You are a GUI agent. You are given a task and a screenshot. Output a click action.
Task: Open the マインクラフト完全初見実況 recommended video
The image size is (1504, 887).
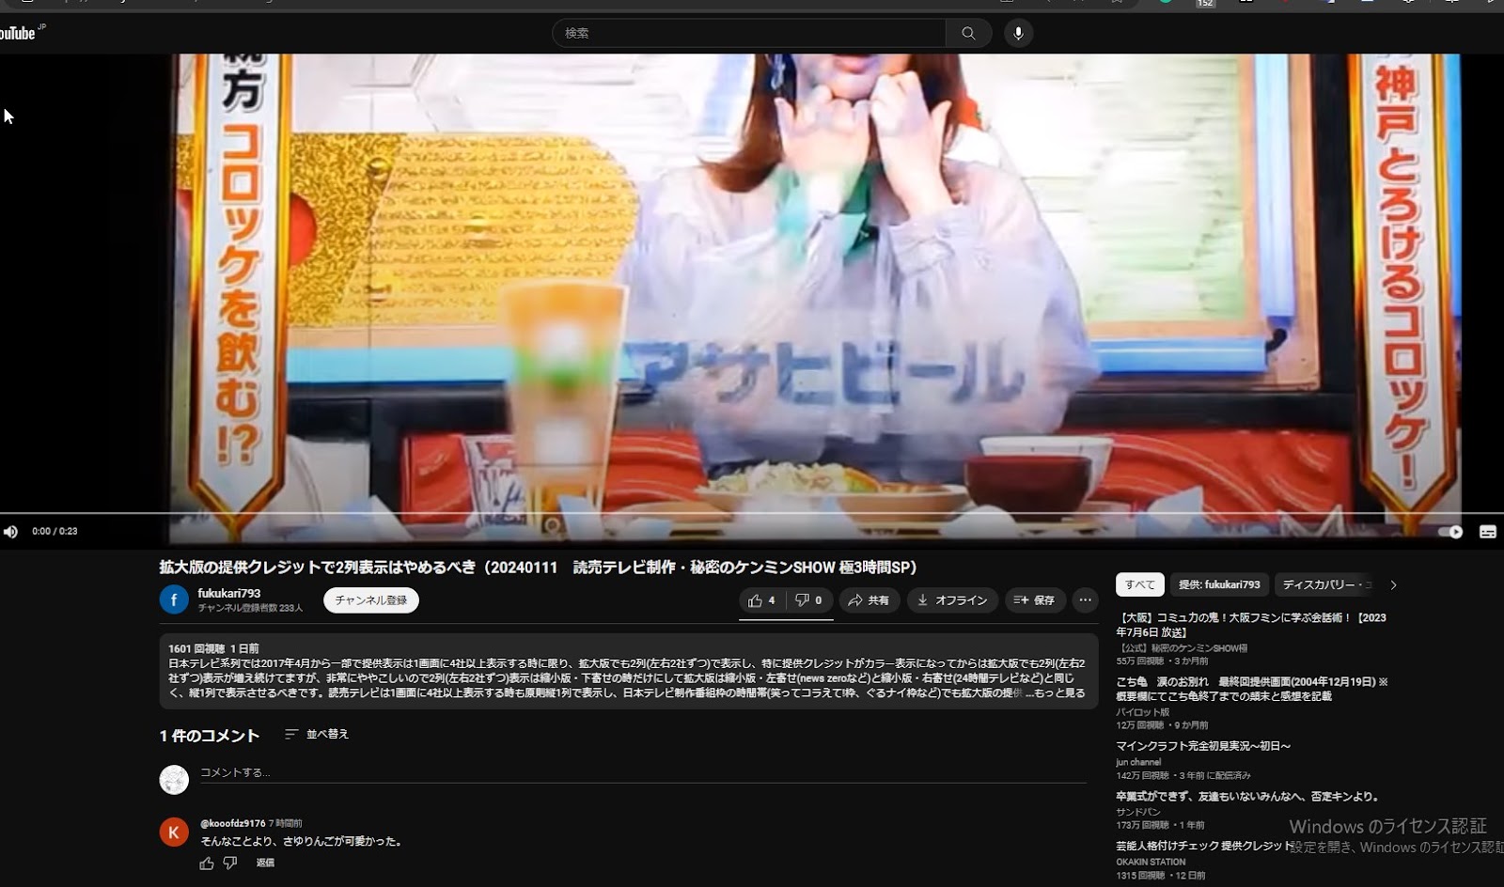click(1203, 746)
